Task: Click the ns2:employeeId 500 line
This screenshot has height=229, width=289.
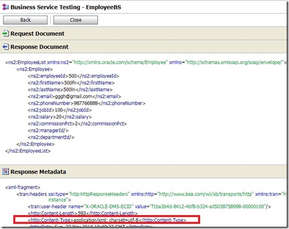Action: point(73,76)
